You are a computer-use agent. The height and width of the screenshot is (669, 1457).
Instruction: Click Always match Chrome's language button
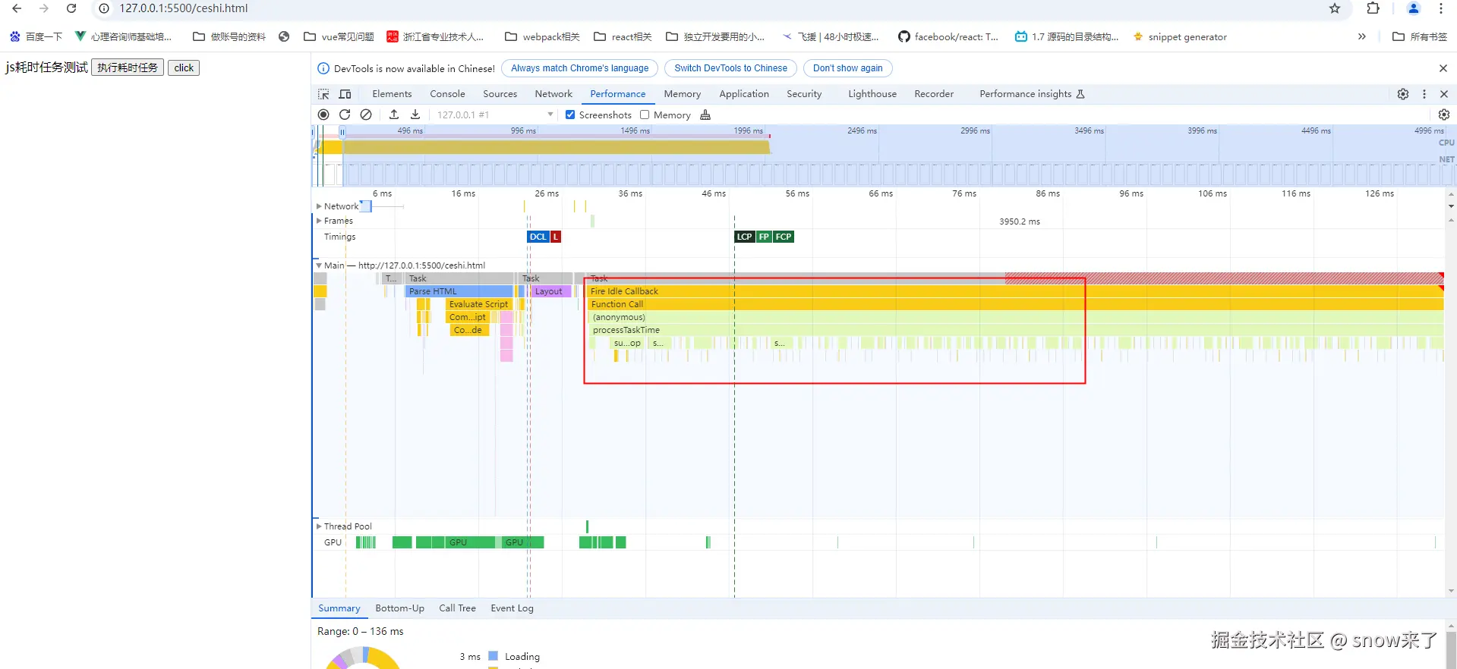tap(579, 68)
